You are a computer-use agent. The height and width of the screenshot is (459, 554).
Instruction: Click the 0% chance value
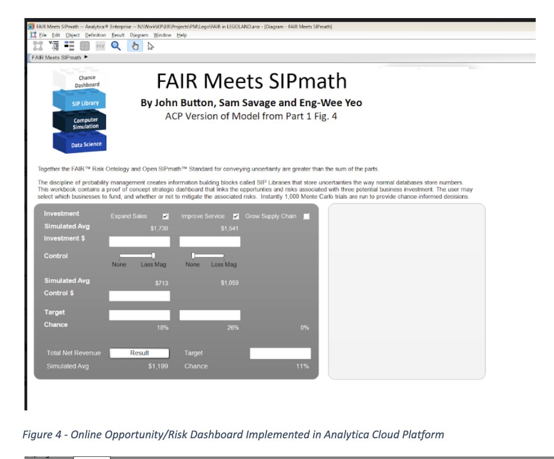305,328
